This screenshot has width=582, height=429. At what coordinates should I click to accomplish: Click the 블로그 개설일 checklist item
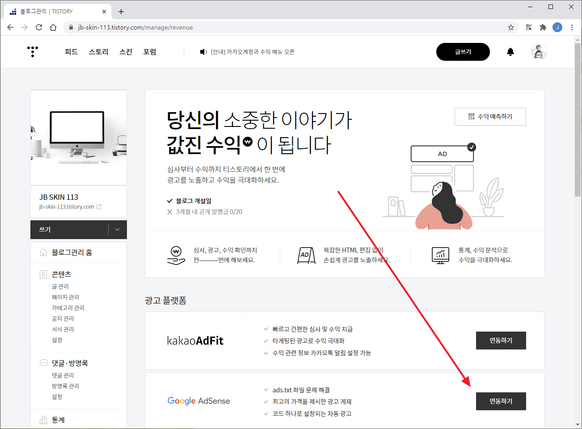click(189, 201)
